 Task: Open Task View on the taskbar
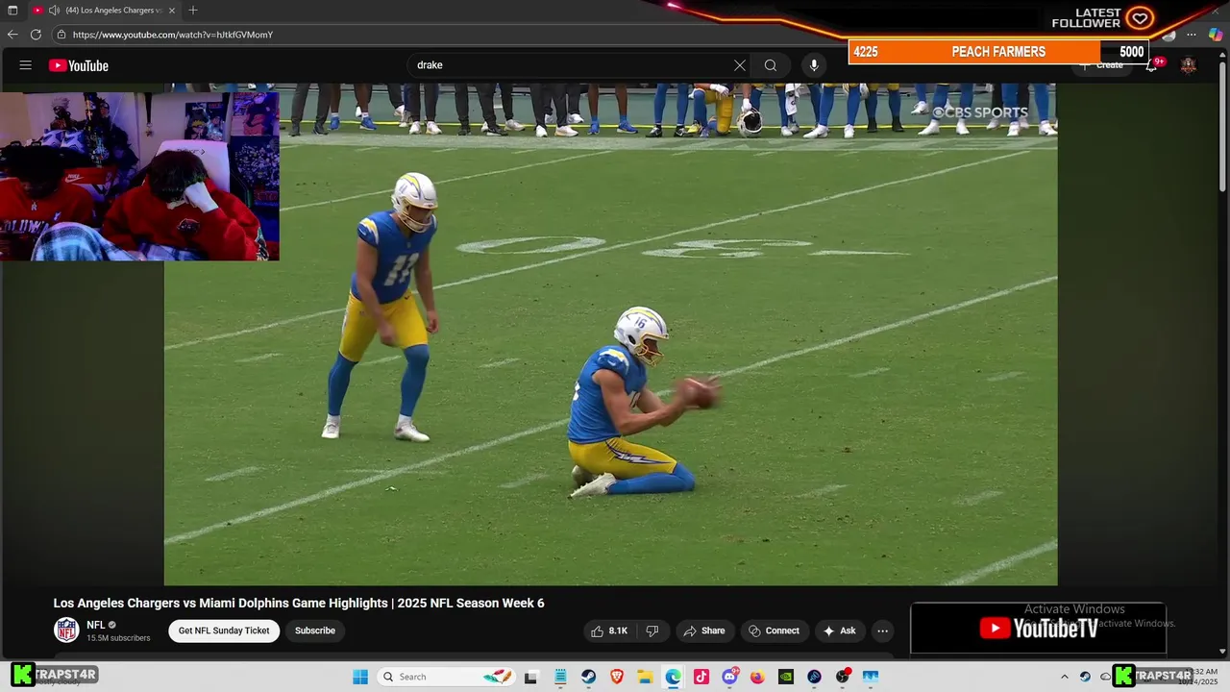pos(530,677)
